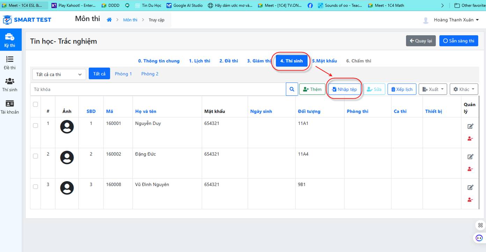
Task: Edit the Đặng Đức row
Action: (470, 157)
